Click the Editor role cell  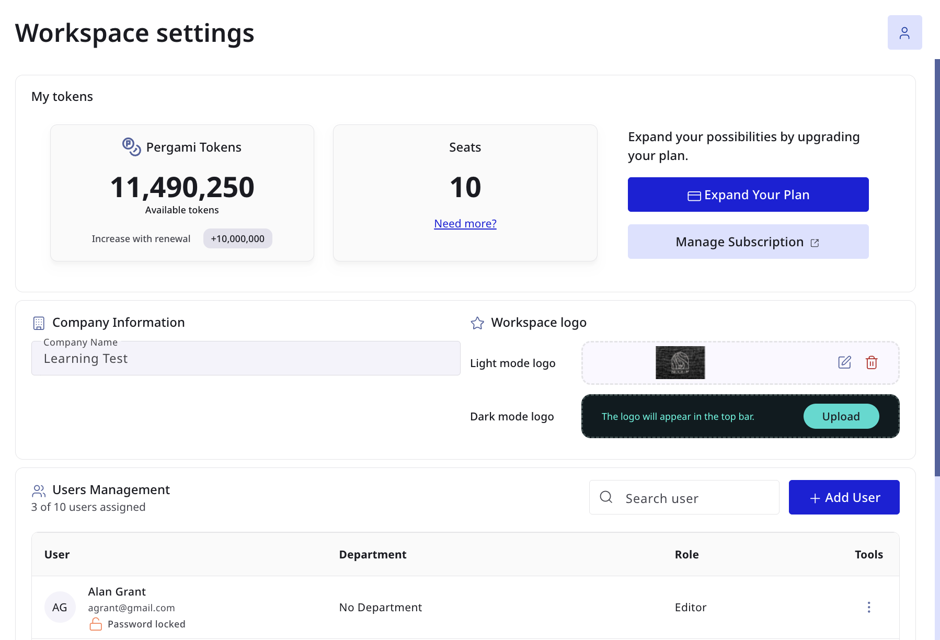pos(691,607)
